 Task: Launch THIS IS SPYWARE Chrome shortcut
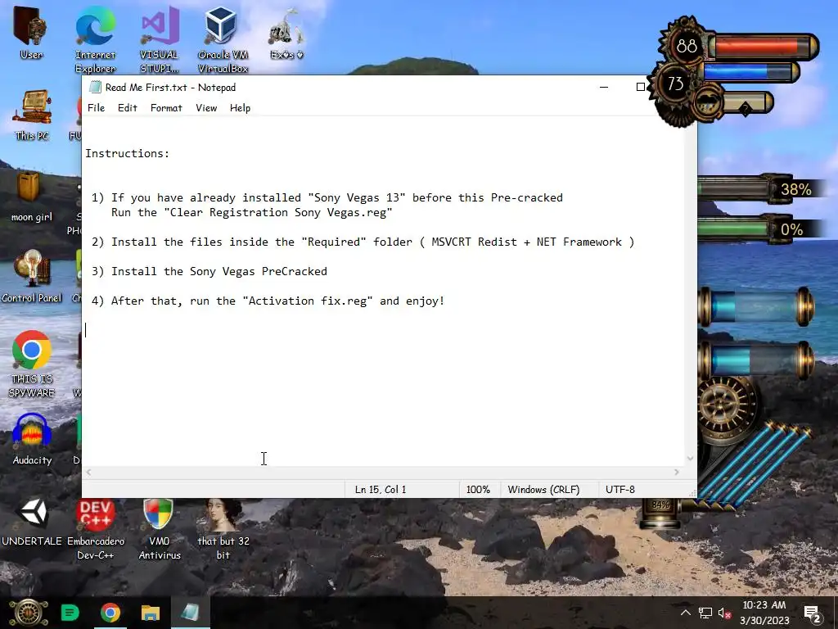32,364
